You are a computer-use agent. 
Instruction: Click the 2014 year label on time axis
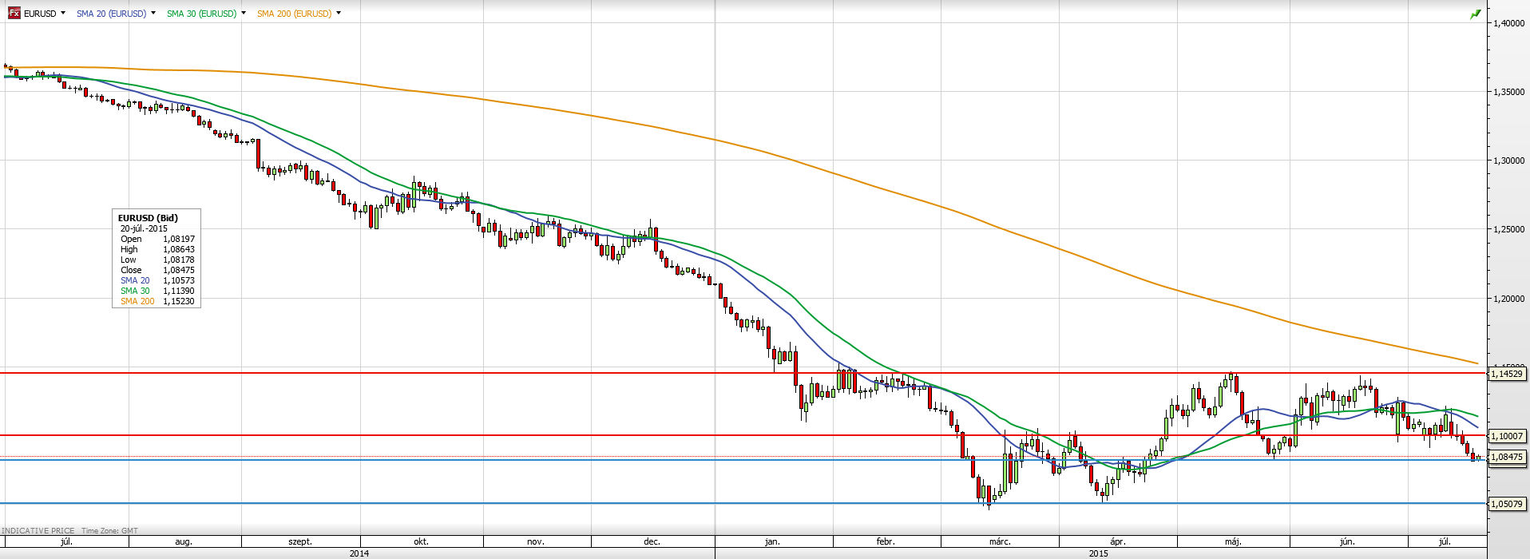click(x=359, y=553)
